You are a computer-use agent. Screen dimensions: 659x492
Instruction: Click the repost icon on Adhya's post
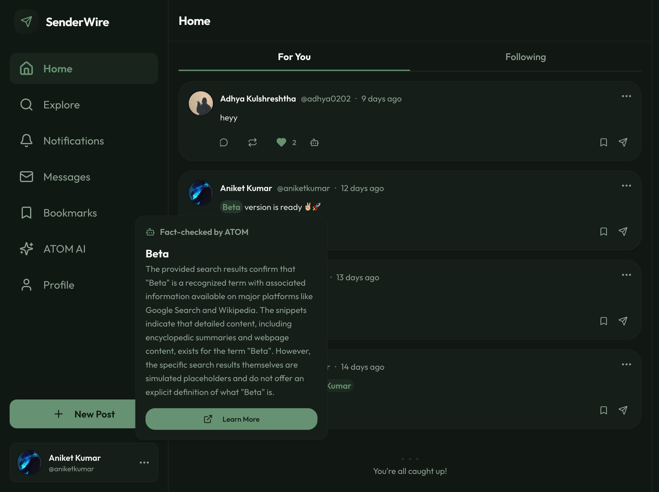click(x=252, y=142)
